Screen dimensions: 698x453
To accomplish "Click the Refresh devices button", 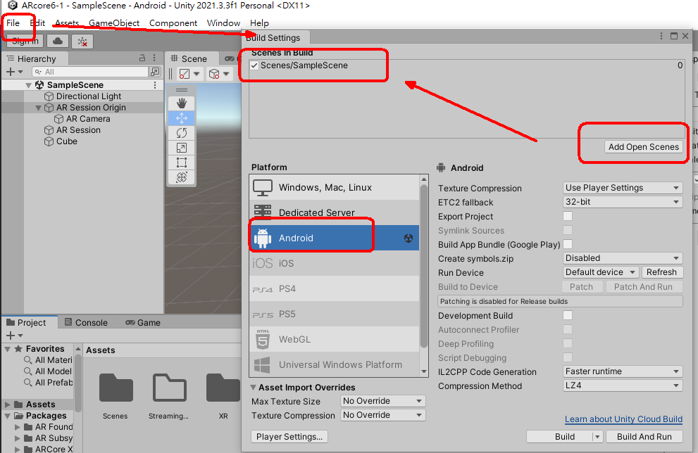I will pyautogui.click(x=661, y=272).
